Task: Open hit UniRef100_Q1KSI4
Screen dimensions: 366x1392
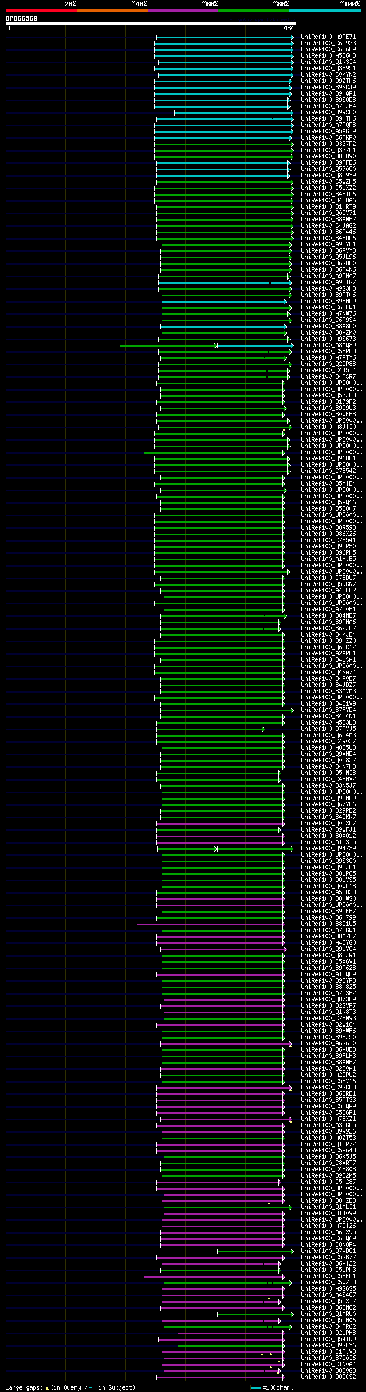Action: pos(328,62)
